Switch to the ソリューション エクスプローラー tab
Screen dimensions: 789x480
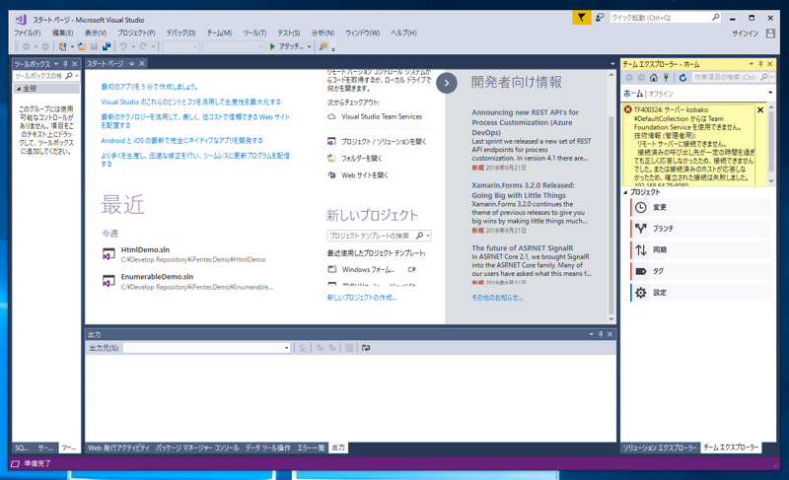(x=660, y=447)
